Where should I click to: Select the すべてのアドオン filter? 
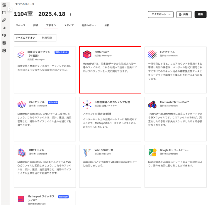(26, 38)
